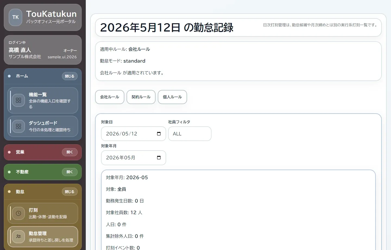
Task: Click the ダッシュボード grid icon
Action: tap(18, 126)
